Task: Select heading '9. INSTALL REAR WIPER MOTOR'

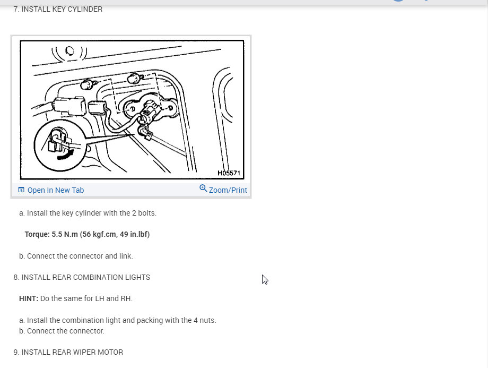Action: tap(68, 352)
